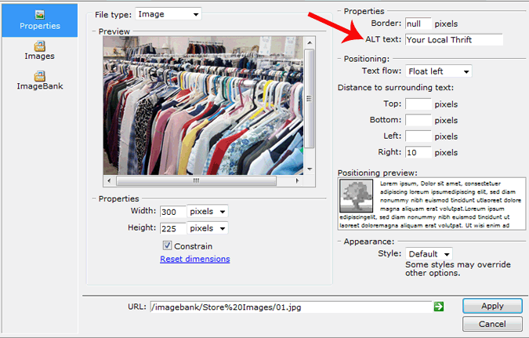Click the Width input field
Viewport: 529px width, 338px height.
coord(172,212)
